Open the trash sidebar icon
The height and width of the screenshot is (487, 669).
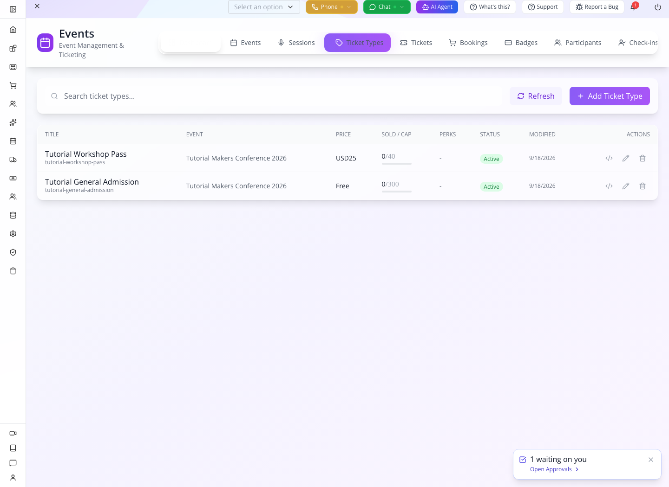pos(13,271)
